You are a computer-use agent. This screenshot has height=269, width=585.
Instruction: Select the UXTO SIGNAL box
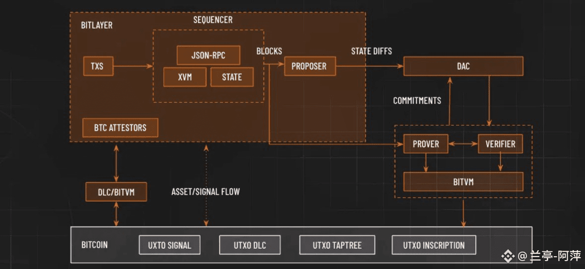[170, 245]
